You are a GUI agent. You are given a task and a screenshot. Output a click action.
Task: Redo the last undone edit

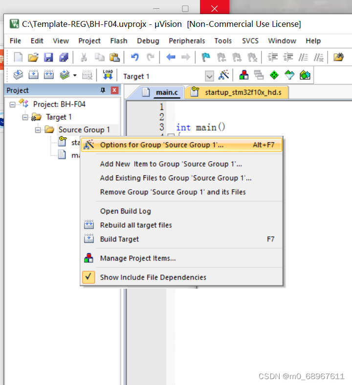coord(150,57)
